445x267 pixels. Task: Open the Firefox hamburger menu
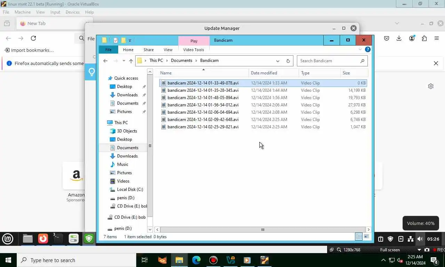tap(437, 38)
